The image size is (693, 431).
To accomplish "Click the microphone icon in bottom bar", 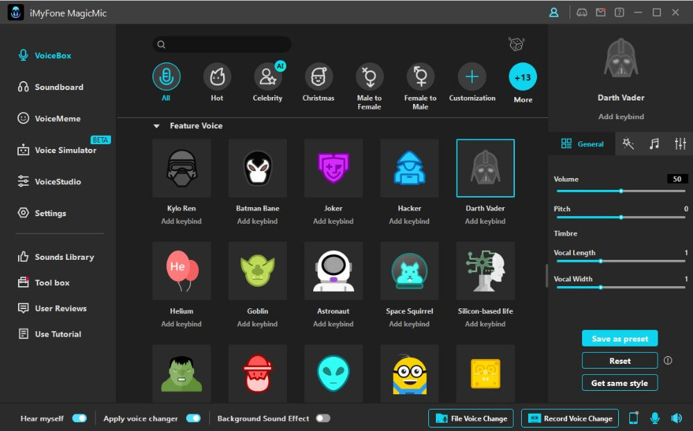I will coord(655,418).
